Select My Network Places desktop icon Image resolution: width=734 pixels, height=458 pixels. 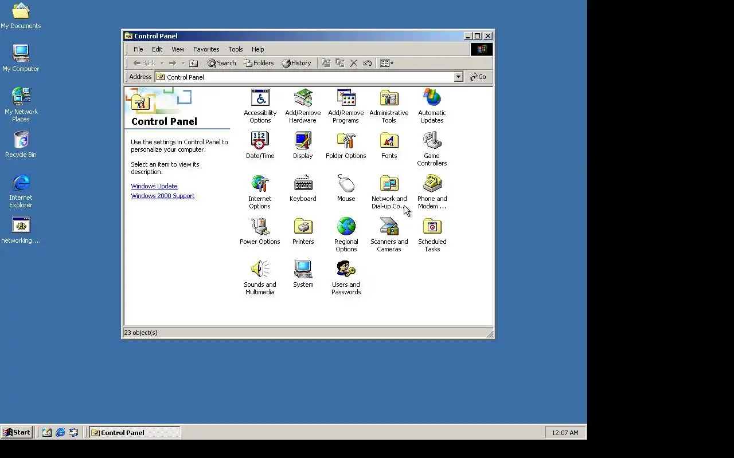click(x=21, y=105)
